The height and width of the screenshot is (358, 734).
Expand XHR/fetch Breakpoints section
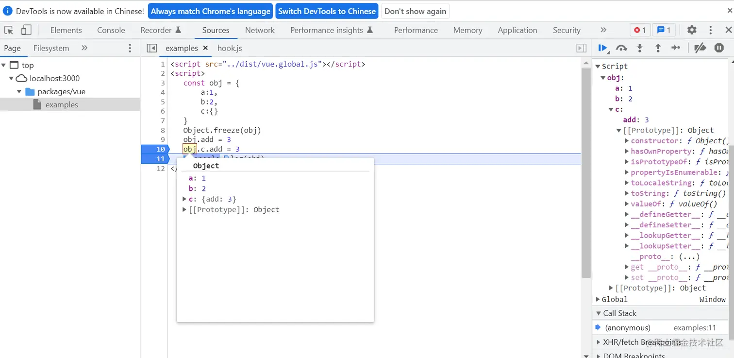click(598, 342)
